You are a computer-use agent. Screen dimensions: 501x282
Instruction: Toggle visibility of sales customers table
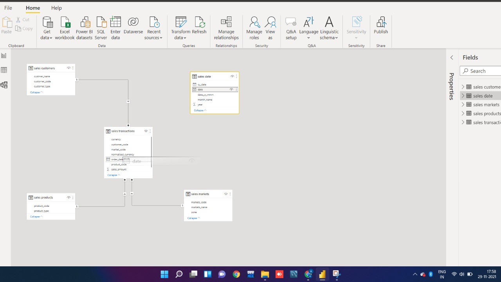[68, 68]
